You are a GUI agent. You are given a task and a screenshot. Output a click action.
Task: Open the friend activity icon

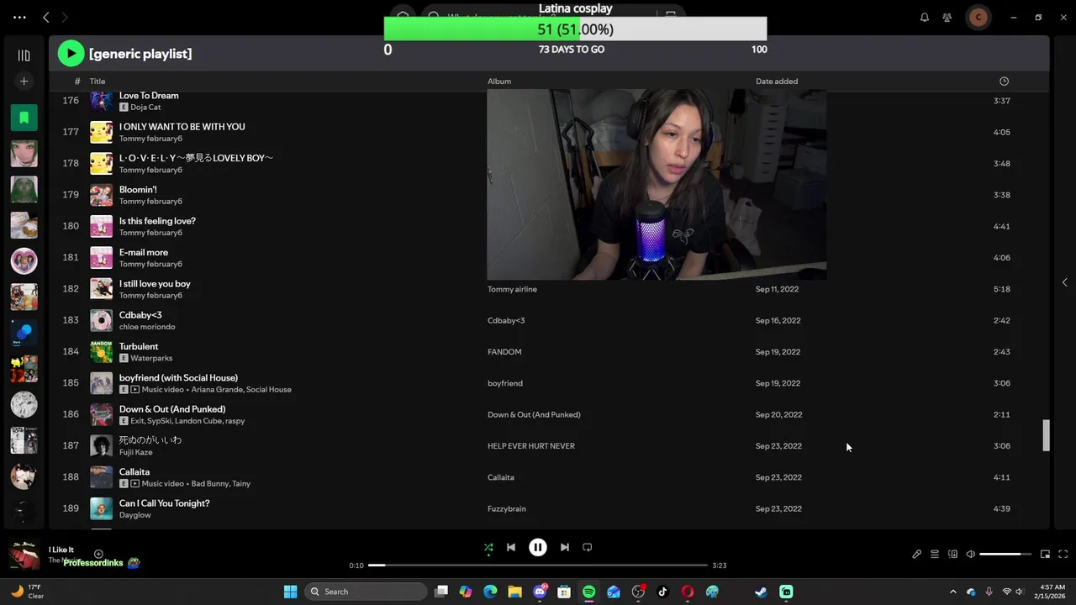(947, 17)
